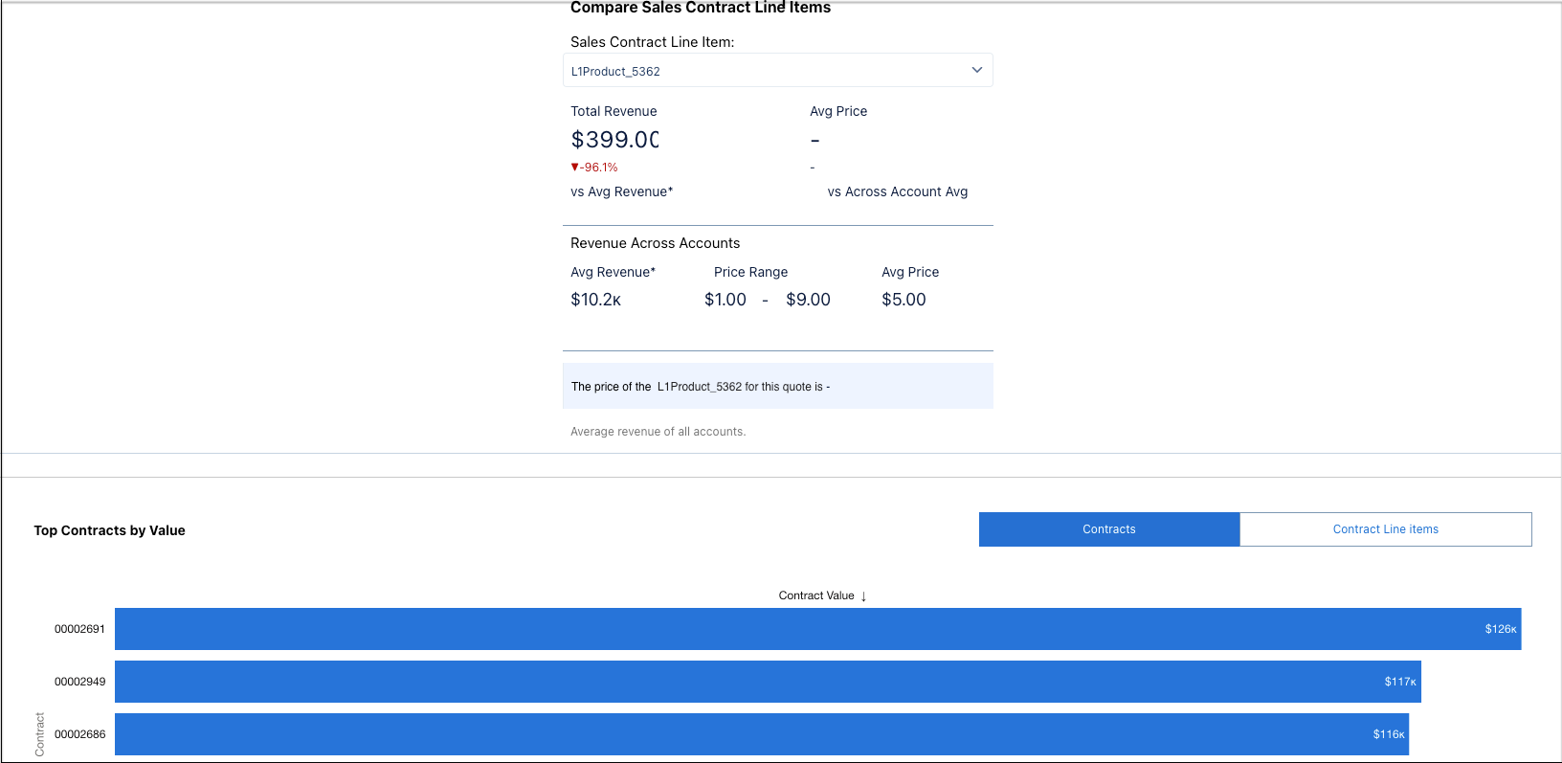This screenshot has width=1562, height=763.
Task: Click the $9.00 maximum price value
Action: click(x=808, y=300)
